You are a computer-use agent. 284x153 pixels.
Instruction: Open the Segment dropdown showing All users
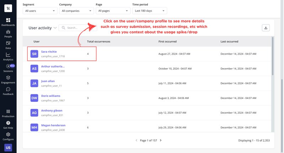point(40,11)
